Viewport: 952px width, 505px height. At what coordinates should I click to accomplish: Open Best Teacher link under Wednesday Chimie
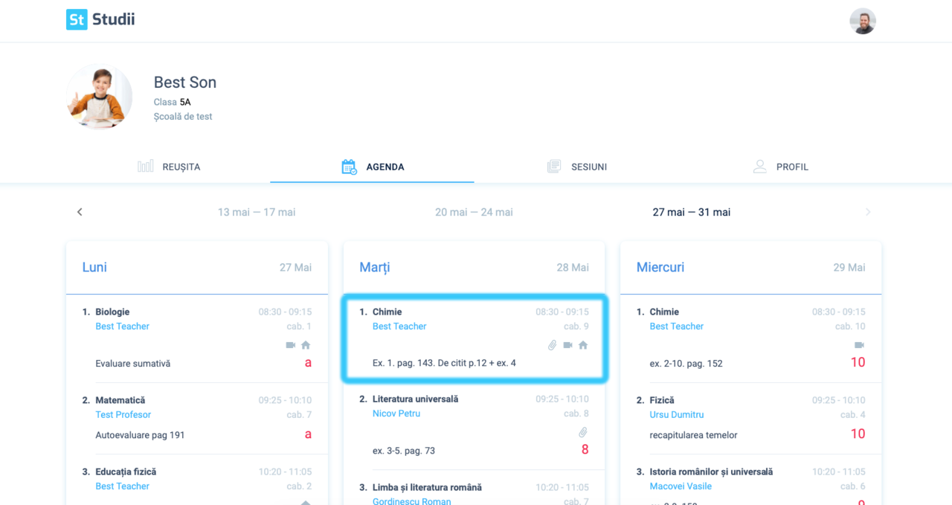coord(676,327)
